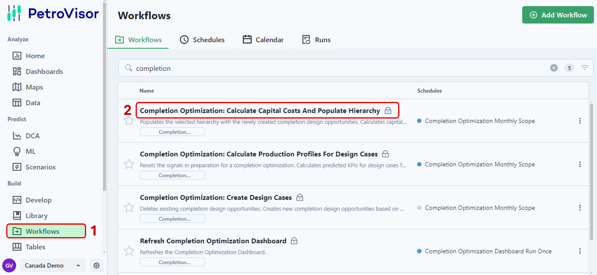Viewport: 597px width, 275px height.
Task: Select Workflows in the sidebar
Action: point(46,231)
